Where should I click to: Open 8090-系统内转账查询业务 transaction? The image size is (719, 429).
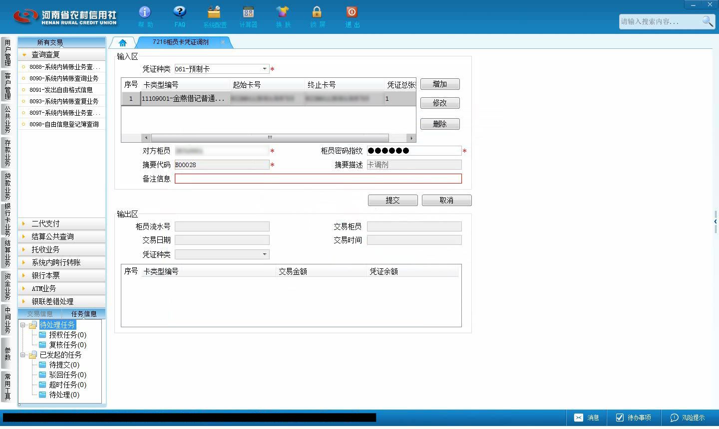[62, 78]
